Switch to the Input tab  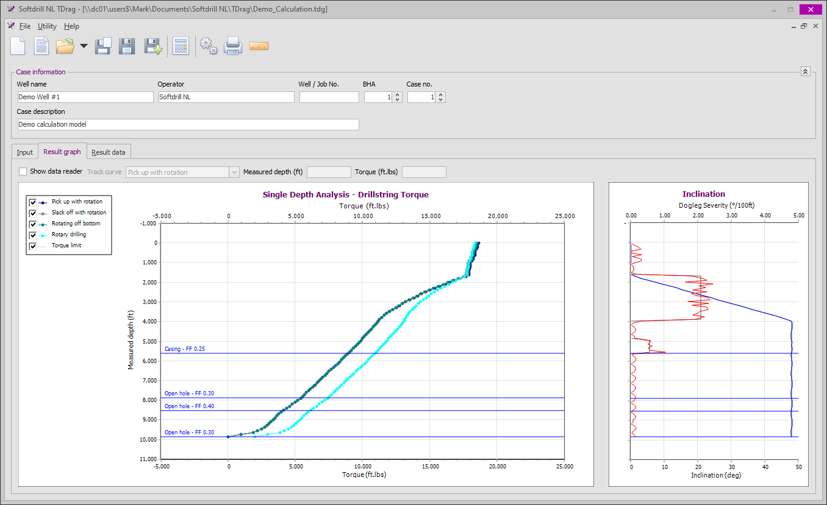click(x=25, y=152)
